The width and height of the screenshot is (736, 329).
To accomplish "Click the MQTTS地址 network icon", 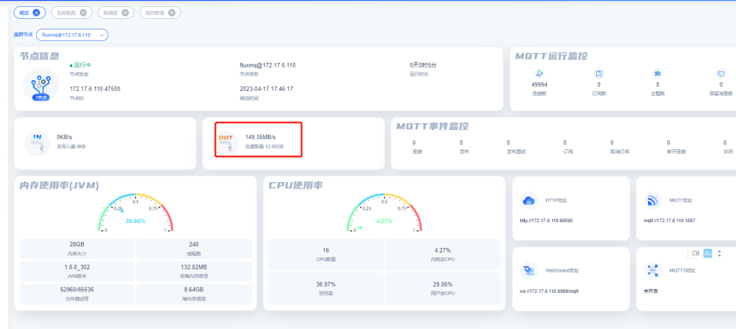I will [652, 271].
